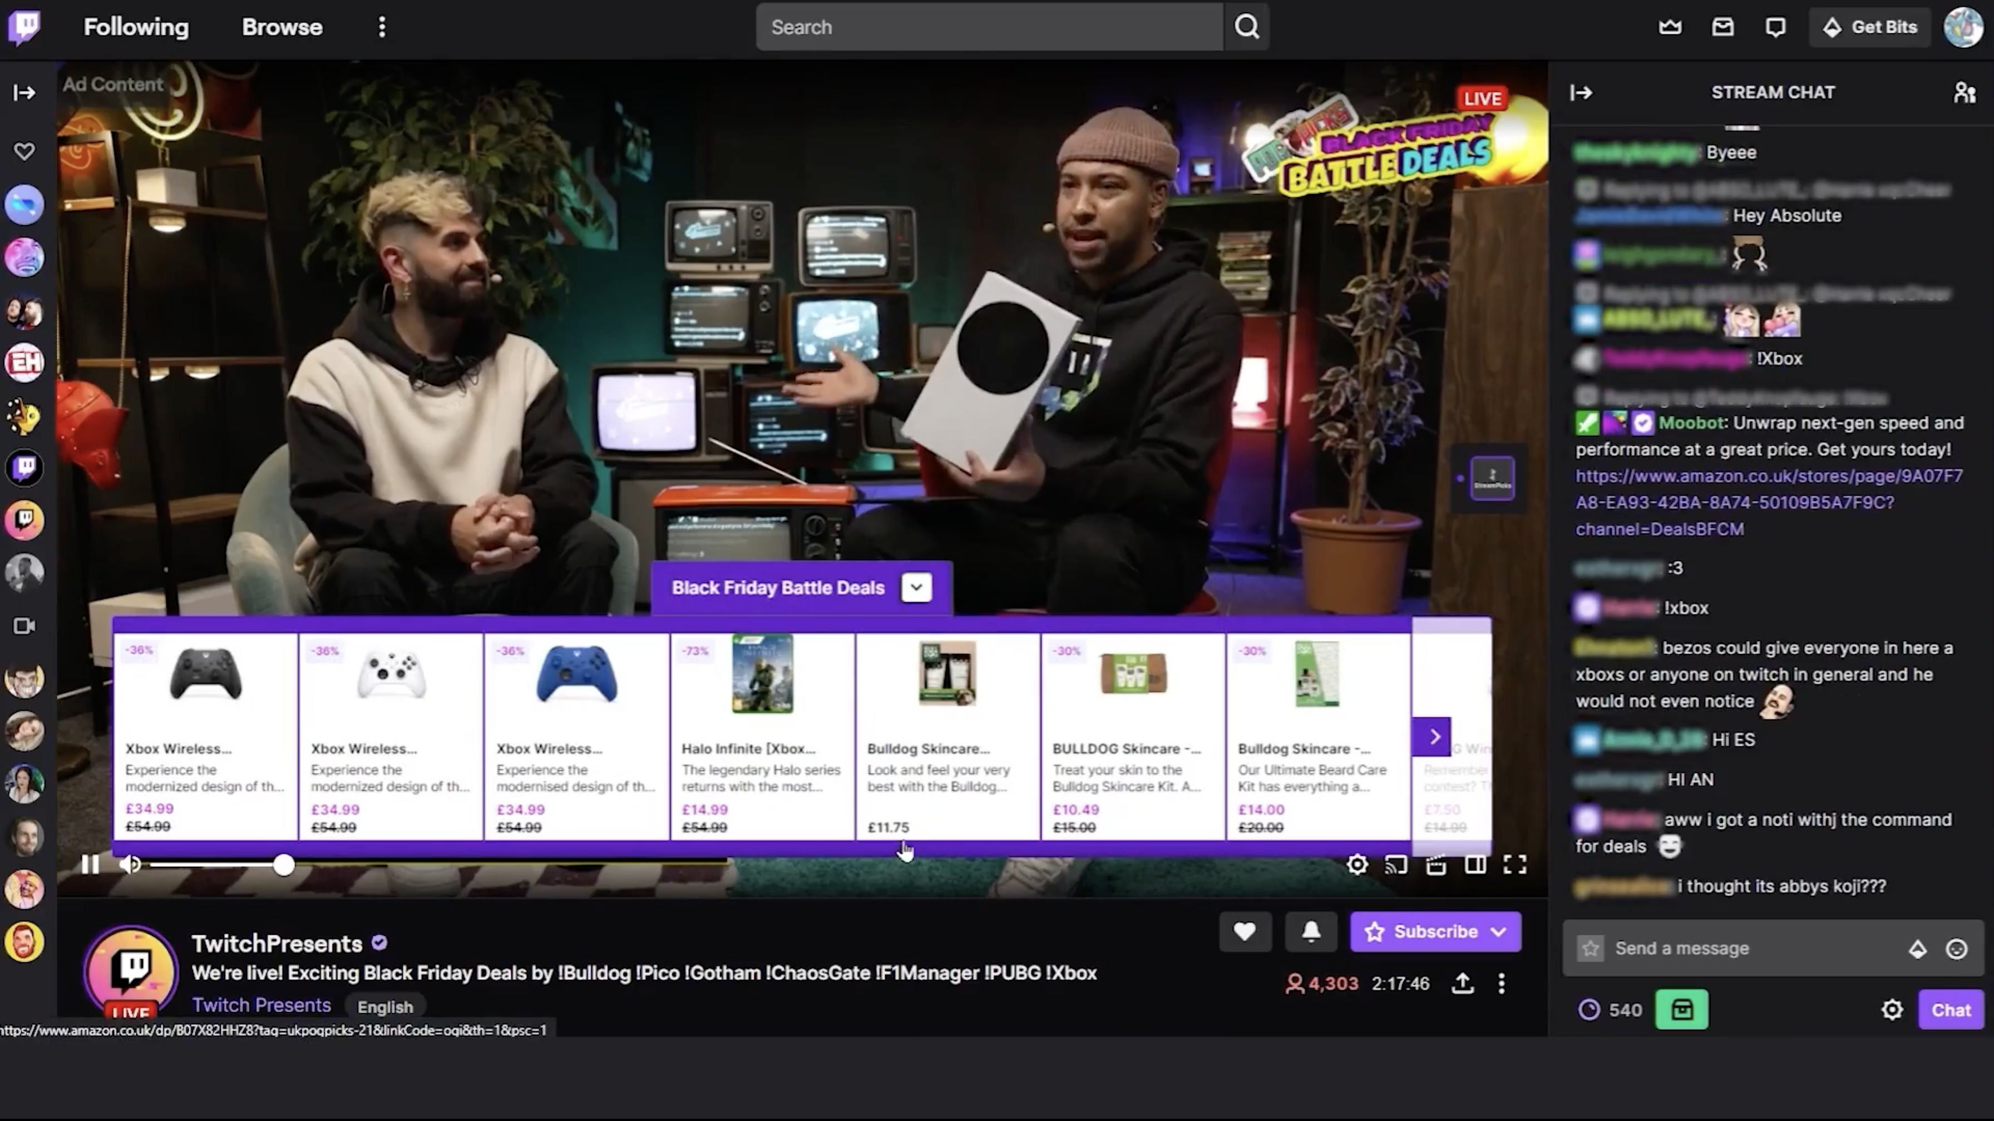The height and width of the screenshot is (1121, 1994).
Task: Click the cast to device icon
Action: pyautogui.click(x=1396, y=864)
